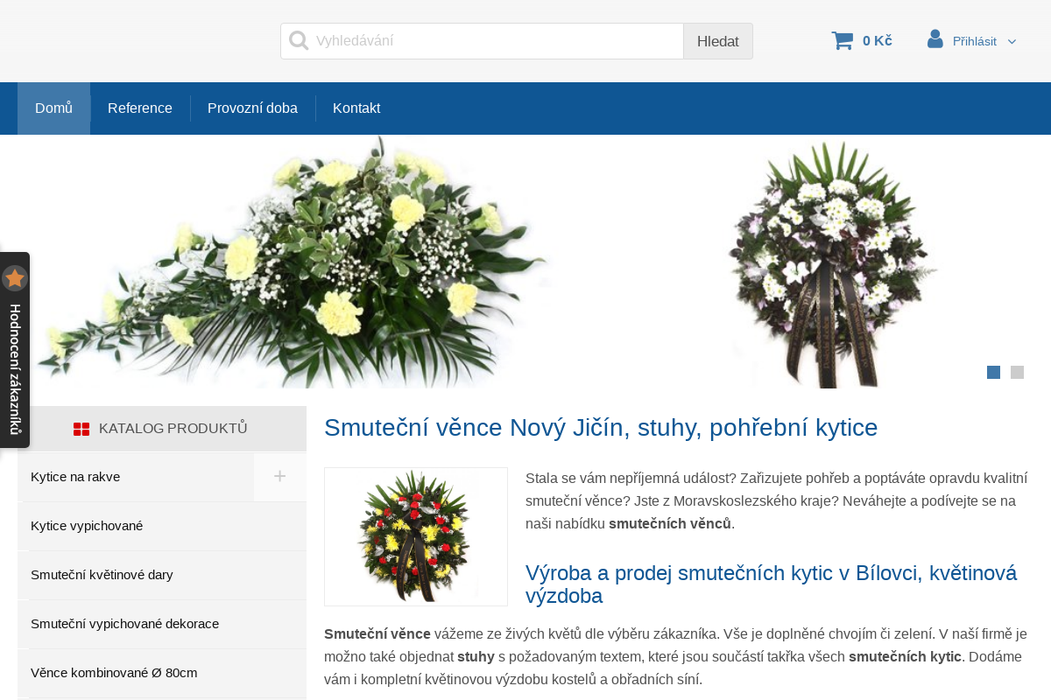This screenshot has height=700, width=1051.
Task: Open the Smuteční vypichované dekorace category
Action: [x=125, y=624]
